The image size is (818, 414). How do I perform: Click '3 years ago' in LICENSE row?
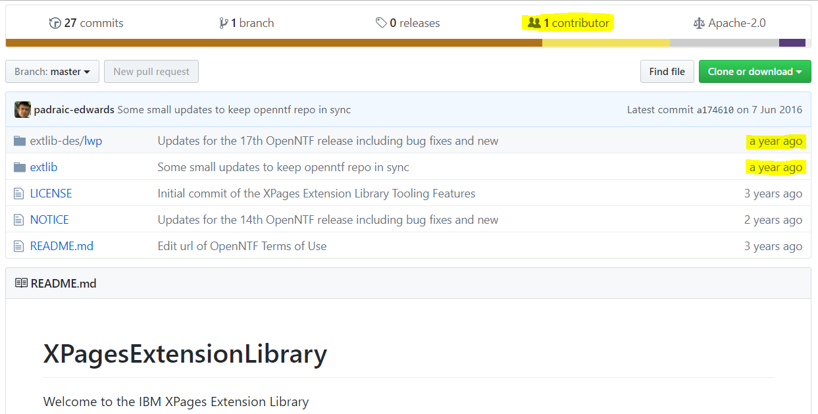tap(773, 194)
